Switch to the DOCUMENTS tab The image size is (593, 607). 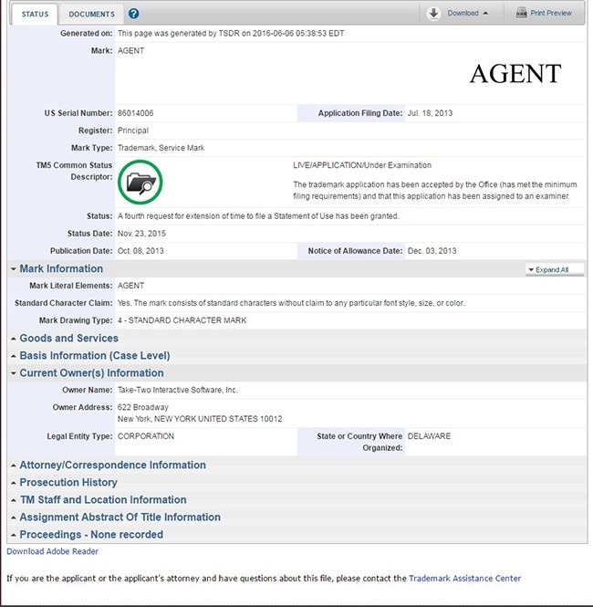click(91, 15)
